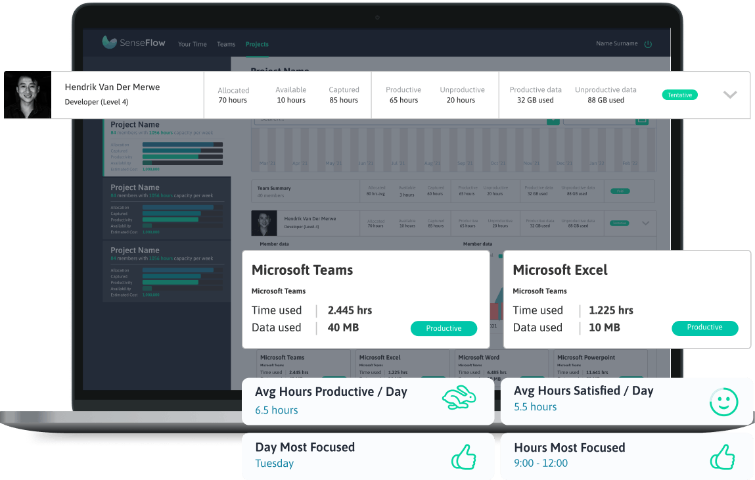The height and width of the screenshot is (480, 755).
Task: Expand the large member banner chevron
Action: pos(730,95)
